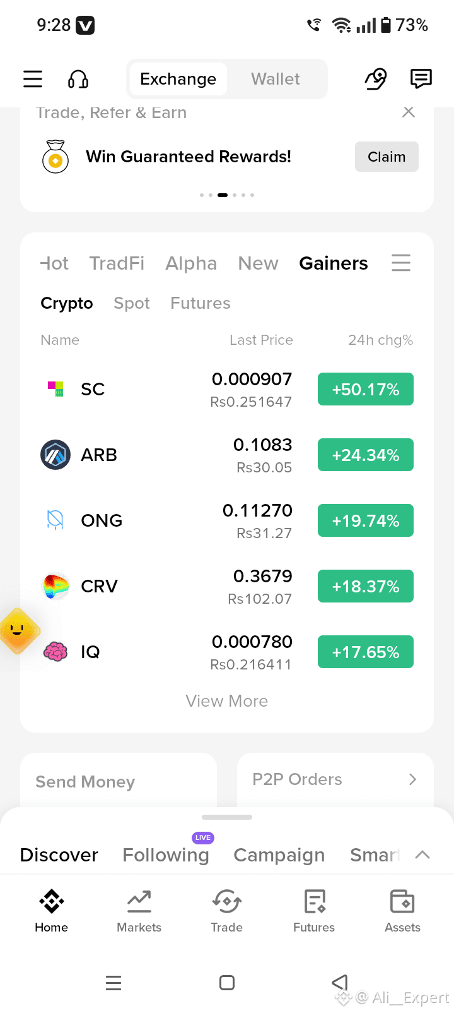The image size is (454, 1013).
Task: Select the Spot sub-tab
Action: point(132,303)
